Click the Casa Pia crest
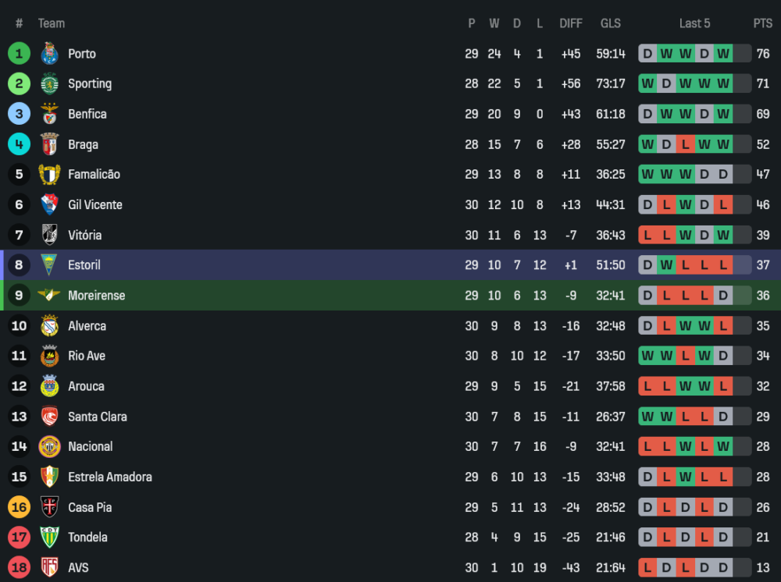This screenshot has height=582, width=781. [50, 507]
